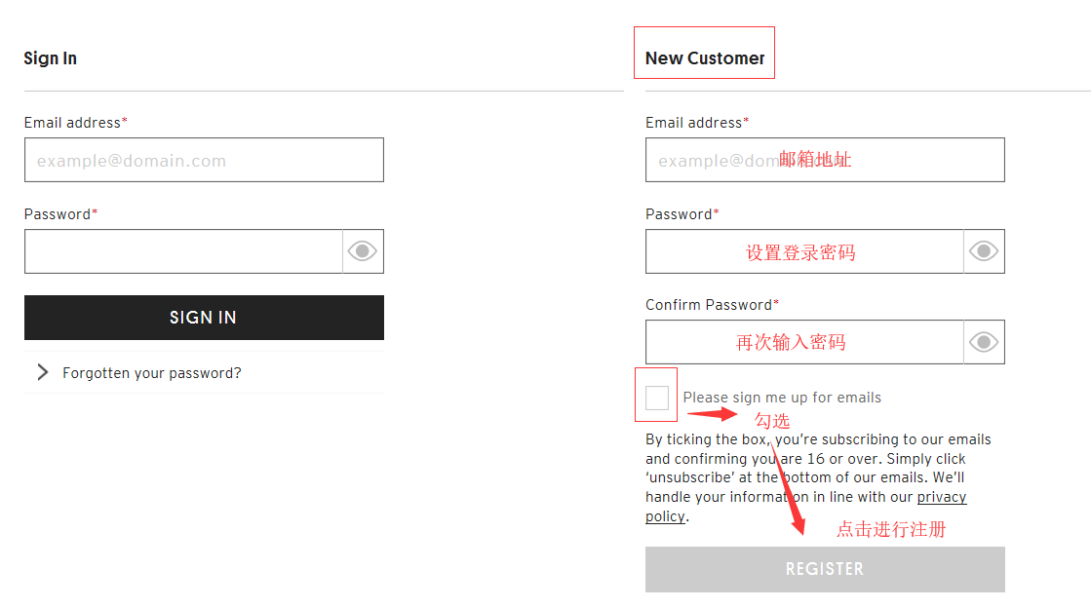The width and height of the screenshot is (1091, 608).
Task: Click the Please sign me up for emails label
Action: click(782, 398)
